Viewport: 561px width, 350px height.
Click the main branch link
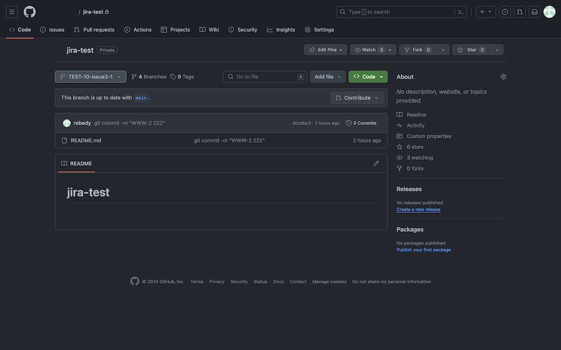(141, 98)
